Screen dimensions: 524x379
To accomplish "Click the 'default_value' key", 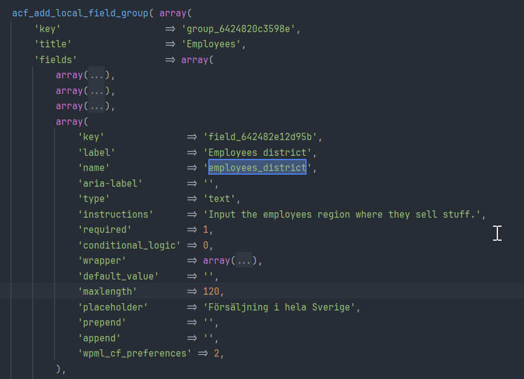I will coord(118,277).
